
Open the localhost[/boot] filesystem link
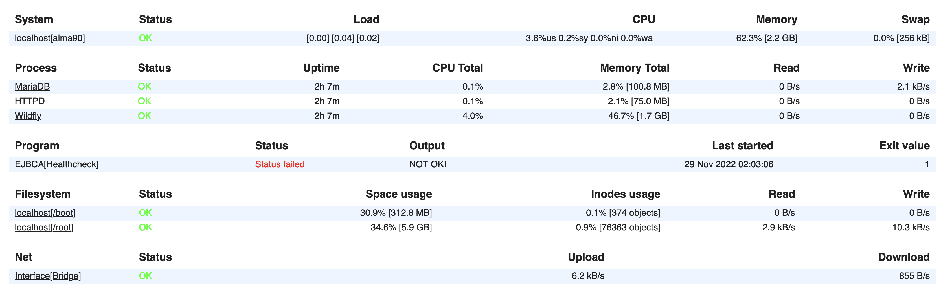(x=45, y=213)
